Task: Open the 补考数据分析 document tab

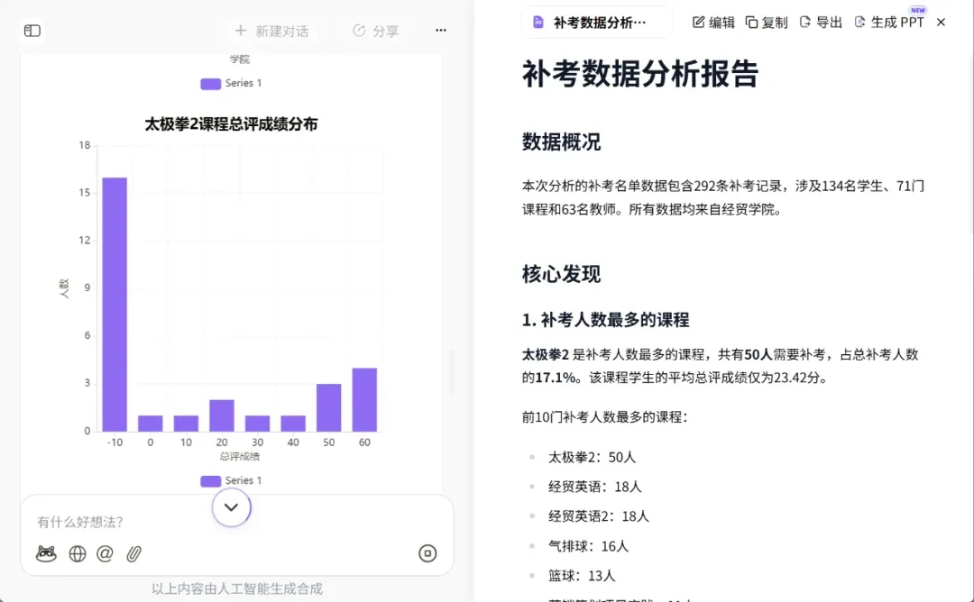Action: pos(597,23)
